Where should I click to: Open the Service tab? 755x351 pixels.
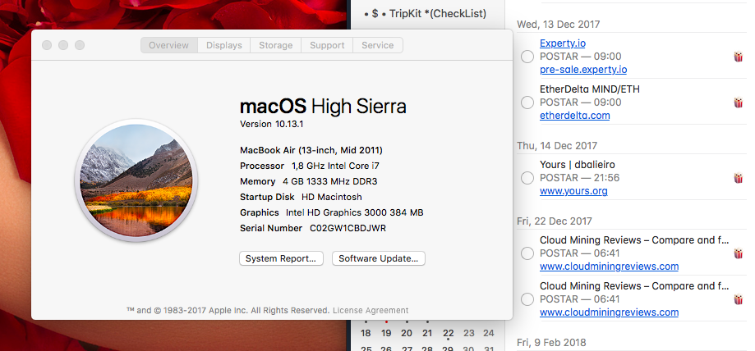[378, 45]
